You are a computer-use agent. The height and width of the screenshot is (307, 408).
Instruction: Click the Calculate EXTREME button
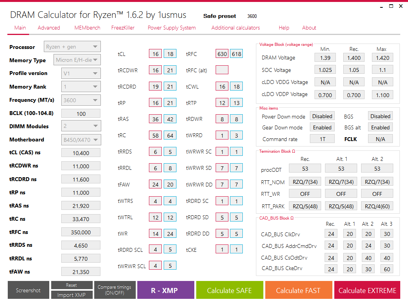point(367,290)
